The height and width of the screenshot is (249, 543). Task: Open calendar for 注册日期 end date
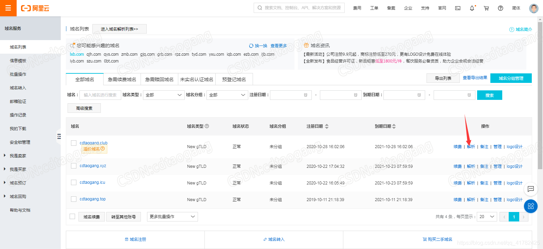click(x=356, y=95)
